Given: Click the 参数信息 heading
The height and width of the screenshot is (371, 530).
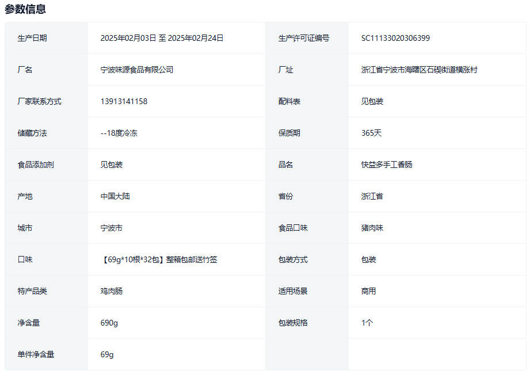Looking at the screenshot, I should (25, 9).
